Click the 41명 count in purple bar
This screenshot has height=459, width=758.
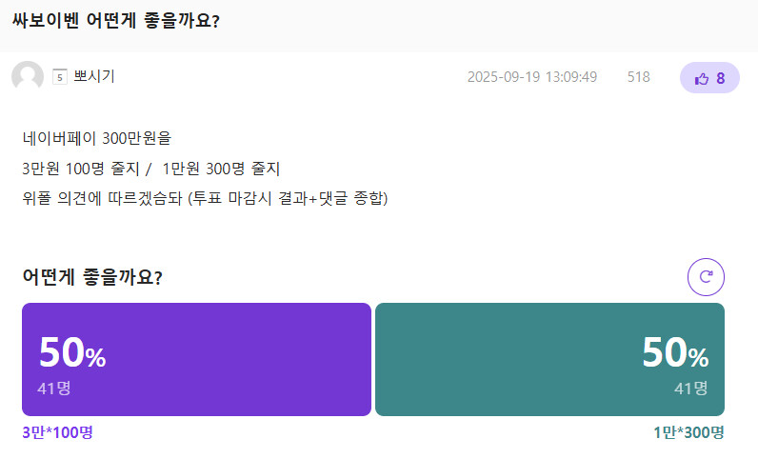click(54, 388)
